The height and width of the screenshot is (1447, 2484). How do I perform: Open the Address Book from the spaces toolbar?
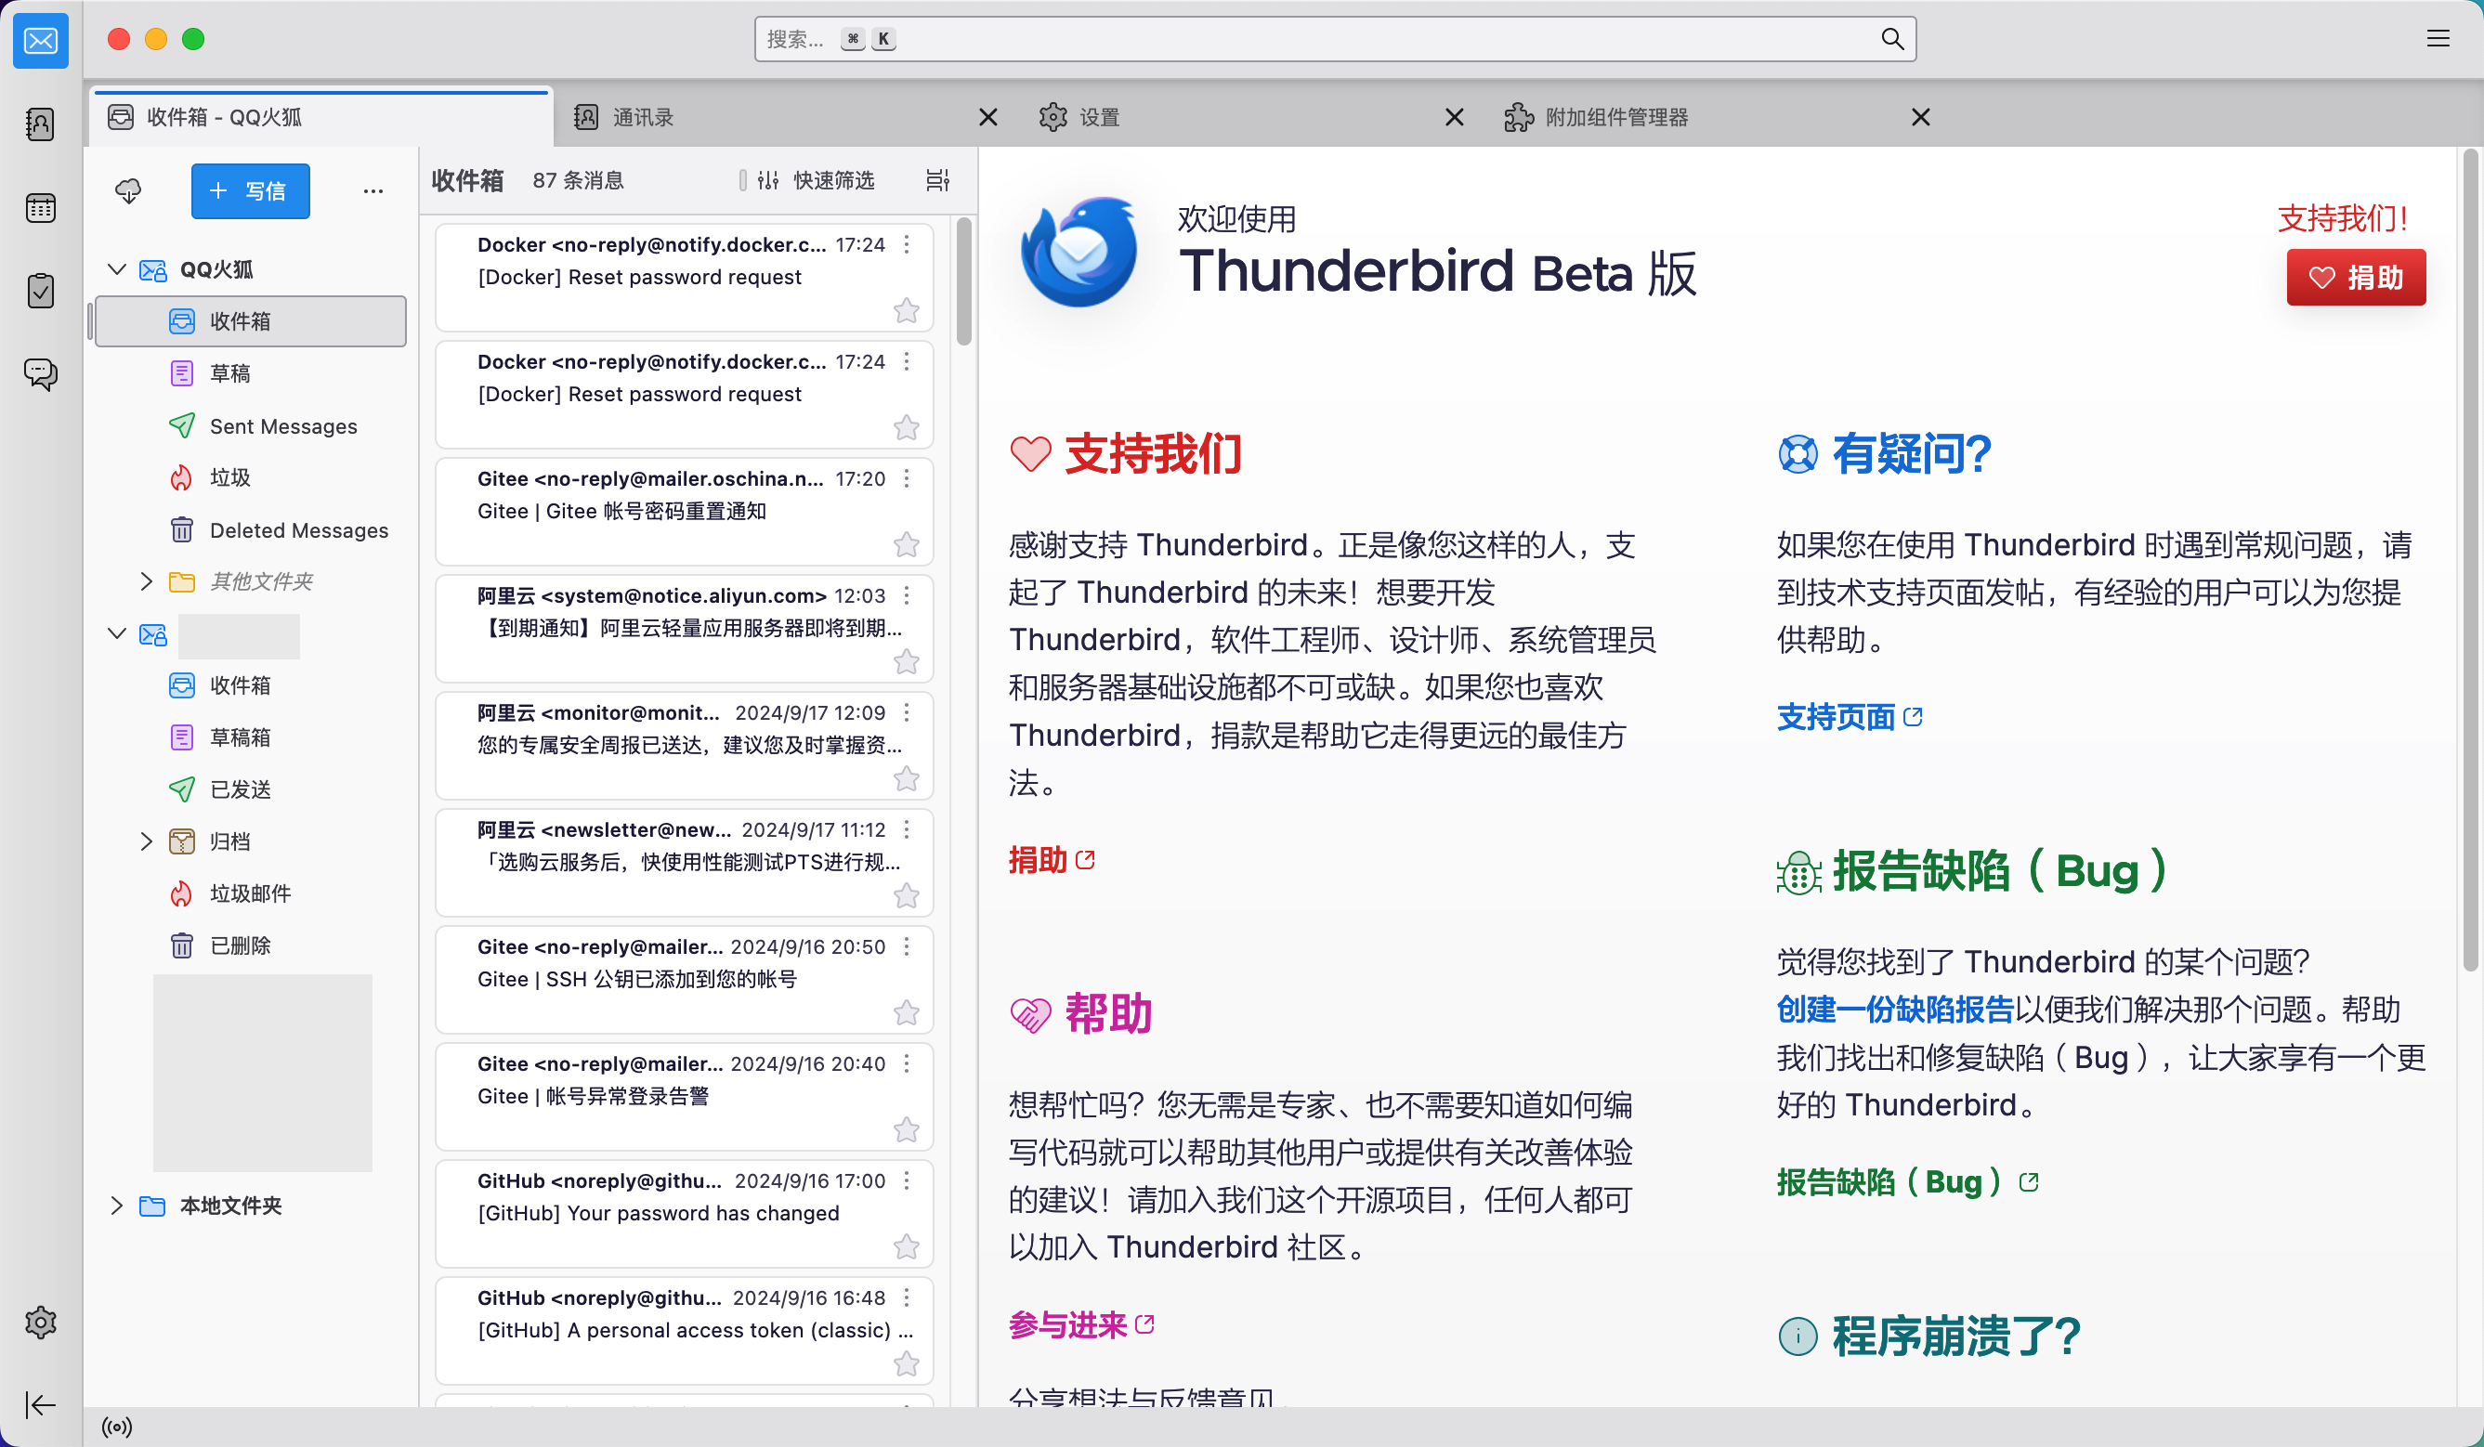point(41,124)
